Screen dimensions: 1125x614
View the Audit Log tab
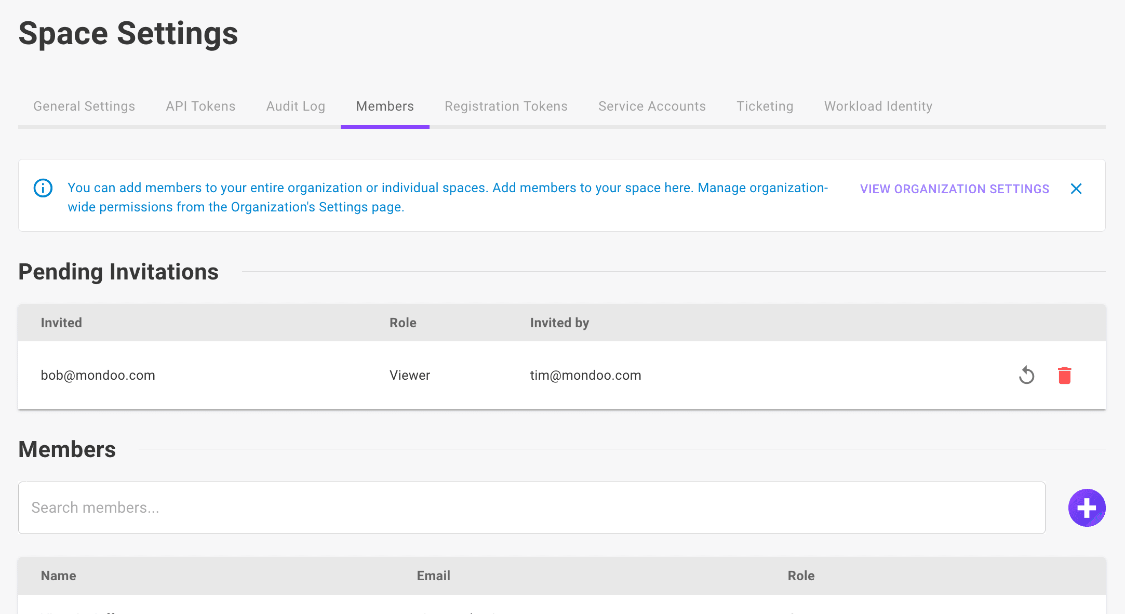(296, 106)
